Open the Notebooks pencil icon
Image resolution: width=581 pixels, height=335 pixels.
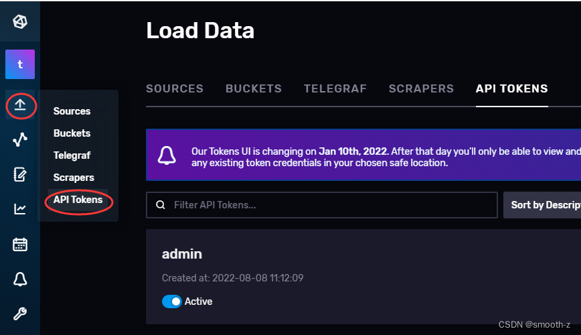20,174
